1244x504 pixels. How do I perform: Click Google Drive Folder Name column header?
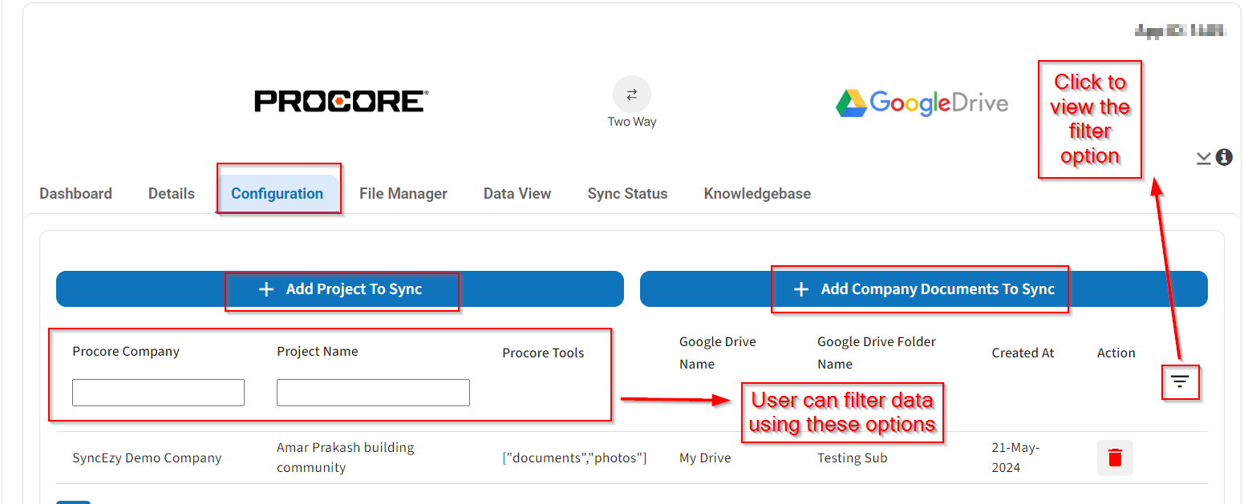pos(877,353)
